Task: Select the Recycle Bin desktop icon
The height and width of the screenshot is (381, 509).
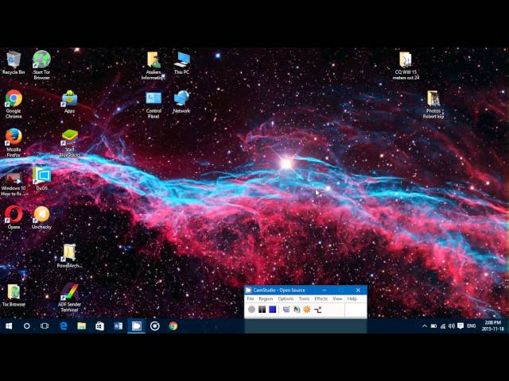Action: 14,63
